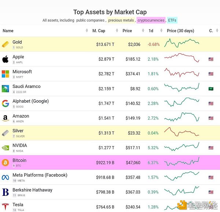The height and width of the screenshot is (212, 220).
Task: Click the Amazon logo icon
Action: [x=5, y=118]
